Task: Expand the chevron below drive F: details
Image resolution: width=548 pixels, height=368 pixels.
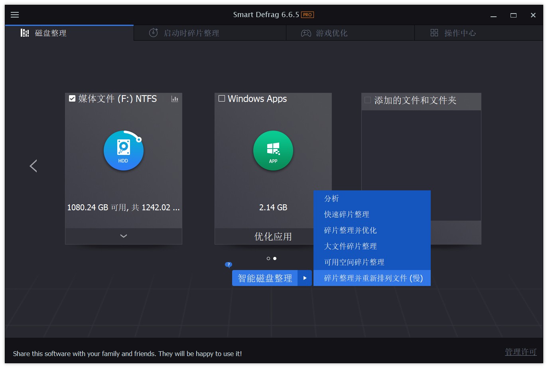Action: (x=123, y=236)
